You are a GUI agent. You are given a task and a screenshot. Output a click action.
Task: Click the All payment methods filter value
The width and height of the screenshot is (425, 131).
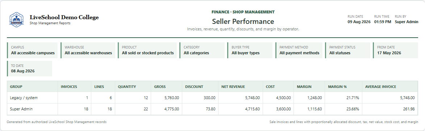click(x=299, y=53)
